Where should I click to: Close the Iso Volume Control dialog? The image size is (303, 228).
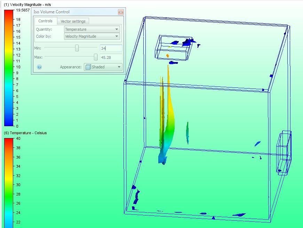click(121, 12)
